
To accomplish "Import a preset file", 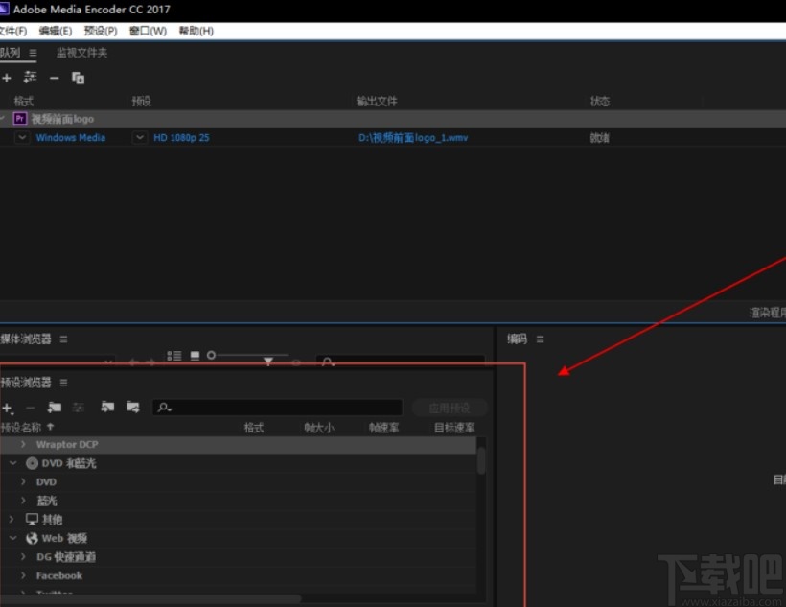I will pos(107,408).
